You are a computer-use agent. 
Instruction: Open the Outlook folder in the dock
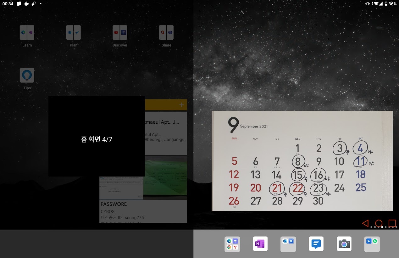(288, 244)
